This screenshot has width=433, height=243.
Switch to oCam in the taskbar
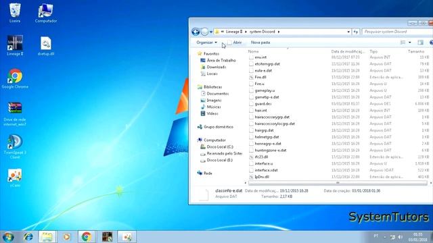pos(127,237)
